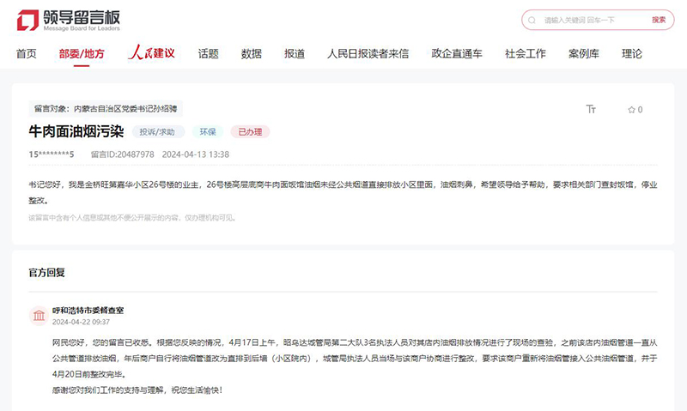Image resolution: width=687 pixels, height=411 pixels.
Task: Click the gray privacy notice under the message
Action: [x=132, y=218]
